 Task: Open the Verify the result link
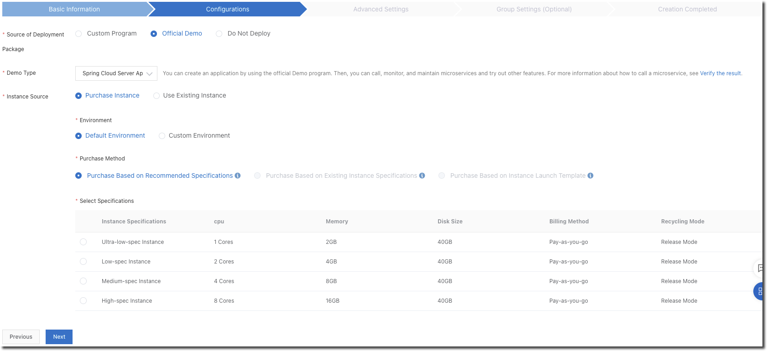(720, 73)
